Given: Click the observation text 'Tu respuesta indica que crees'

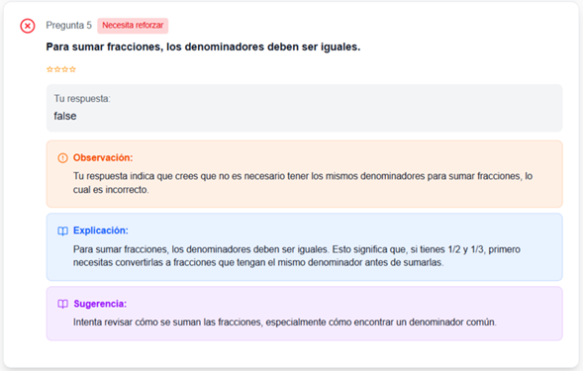Looking at the screenshot, I should coord(303,182).
